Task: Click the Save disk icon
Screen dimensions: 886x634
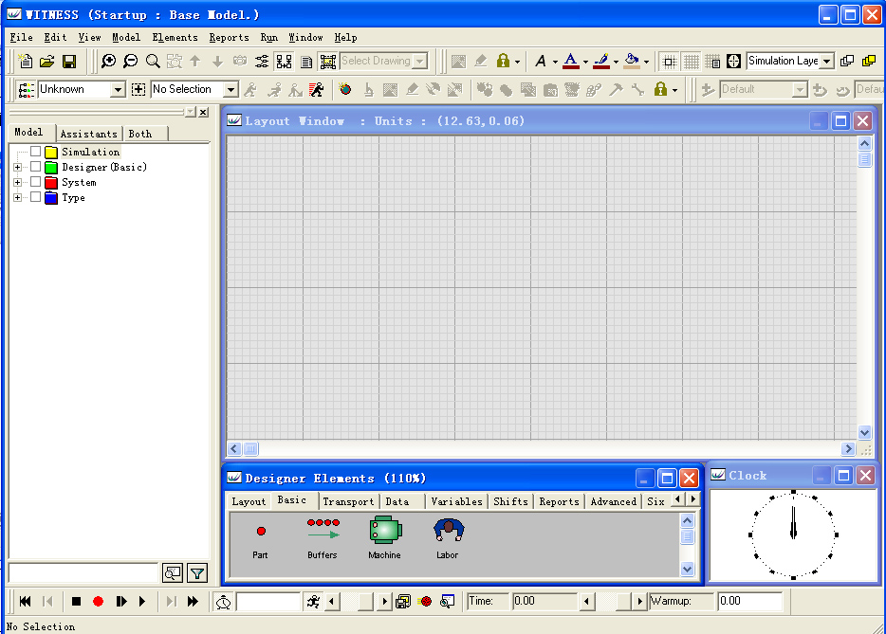Action: coord(69,62)
